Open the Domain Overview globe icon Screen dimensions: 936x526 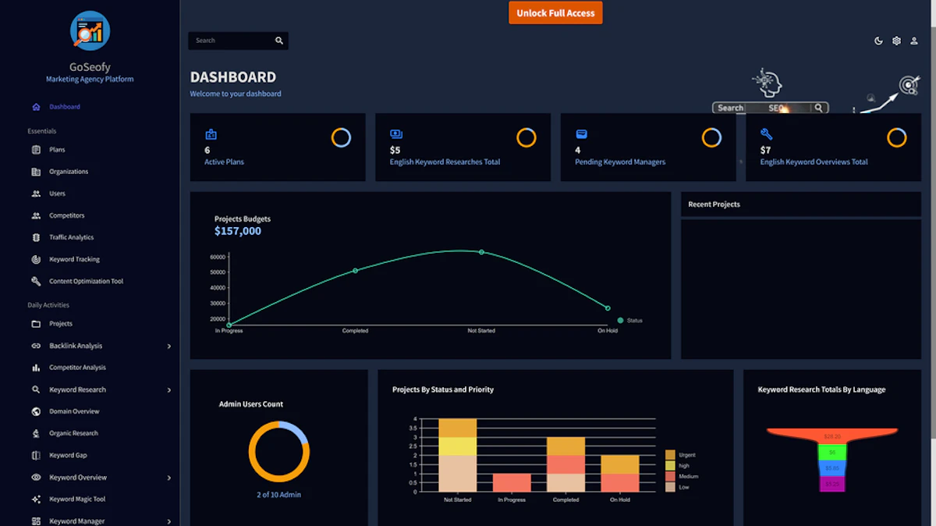pyautogui.click(x=36, y=411)
